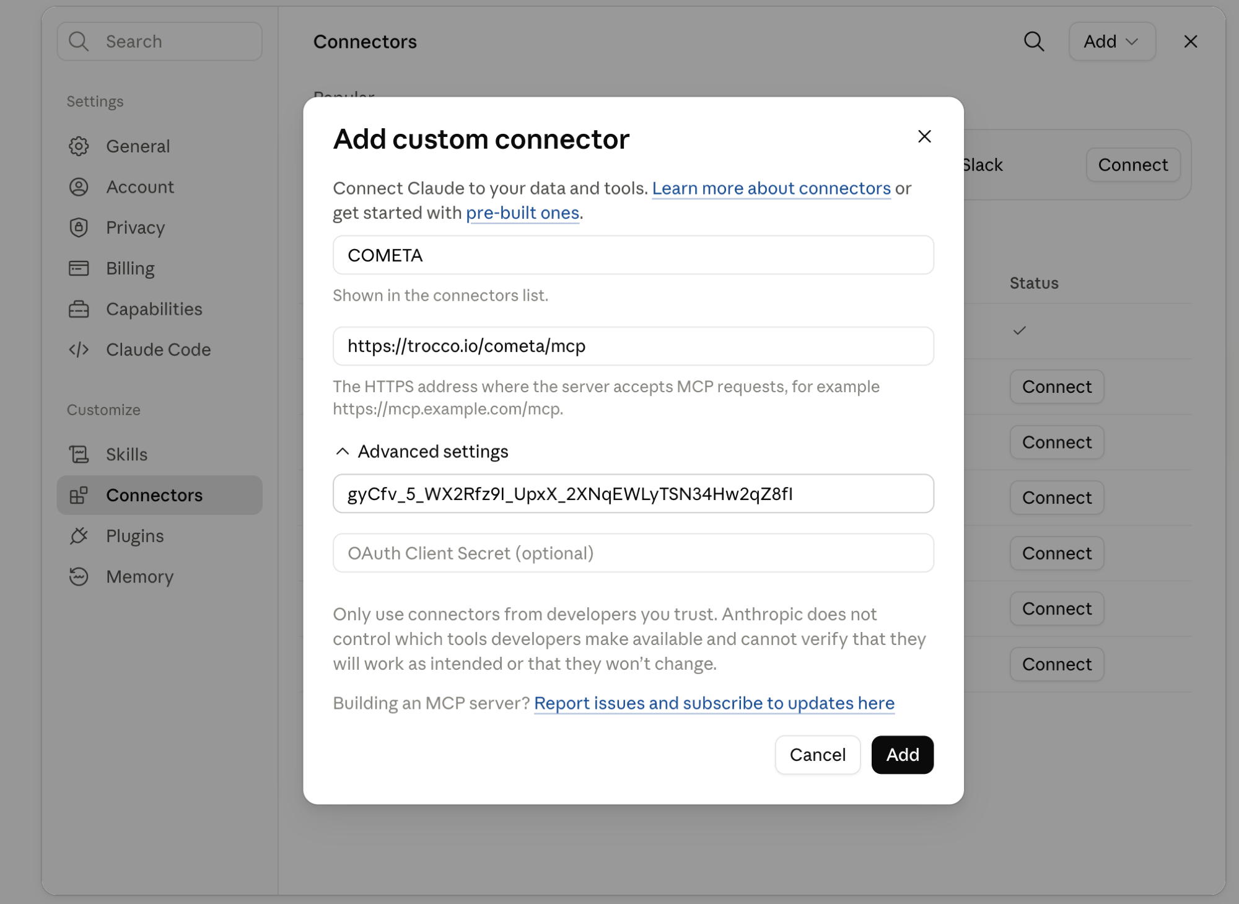Click the Account person icon
The image size is (1239, 904).
79,187
